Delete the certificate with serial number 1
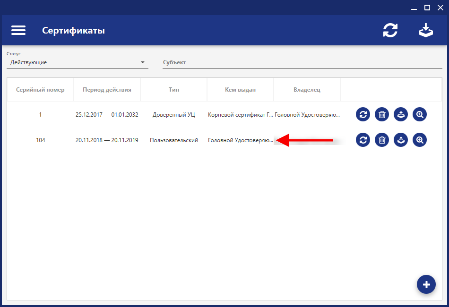449x307 pixels. tap(382, 114)
